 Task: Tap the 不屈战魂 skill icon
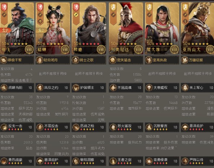(113, 88)
